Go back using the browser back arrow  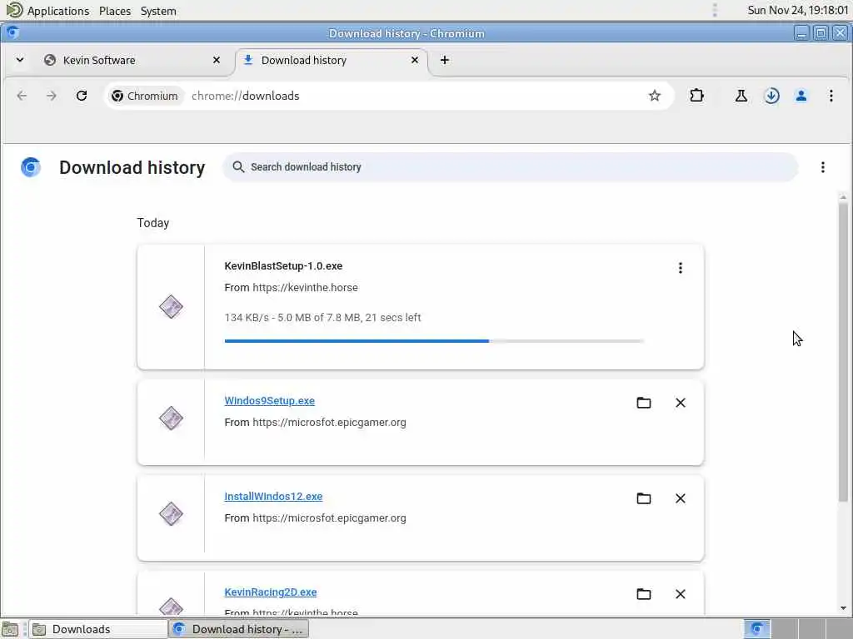tap(22, 96)
